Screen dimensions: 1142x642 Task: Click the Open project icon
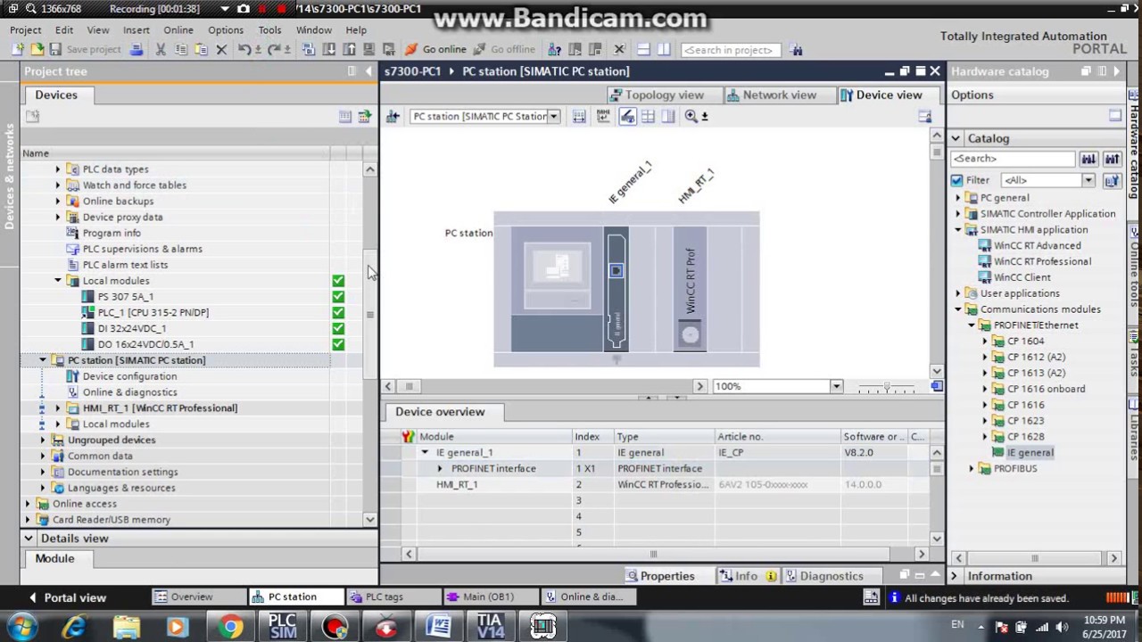37,50
